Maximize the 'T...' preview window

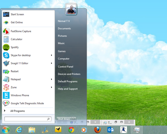coord(122,122)
